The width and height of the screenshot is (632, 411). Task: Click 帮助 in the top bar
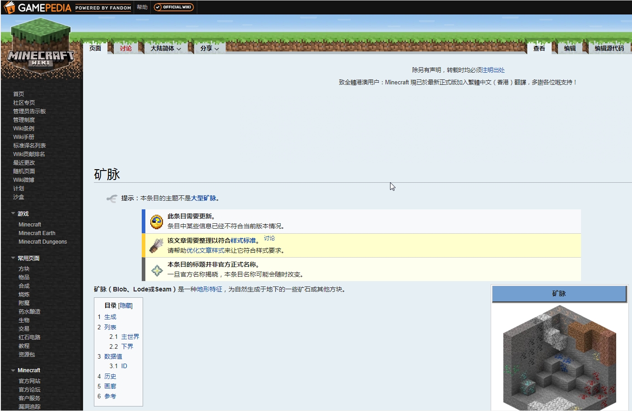click(142, 7)
